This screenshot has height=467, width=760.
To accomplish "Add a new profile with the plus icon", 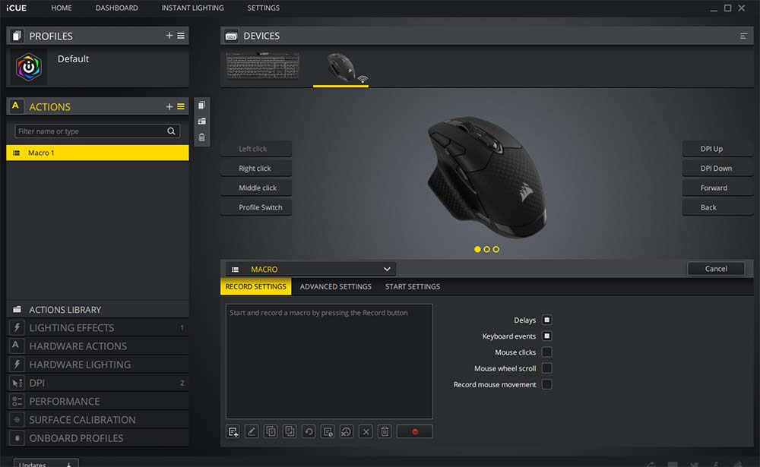I will (169, 36).
